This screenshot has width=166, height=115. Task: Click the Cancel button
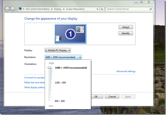[112, 97]
